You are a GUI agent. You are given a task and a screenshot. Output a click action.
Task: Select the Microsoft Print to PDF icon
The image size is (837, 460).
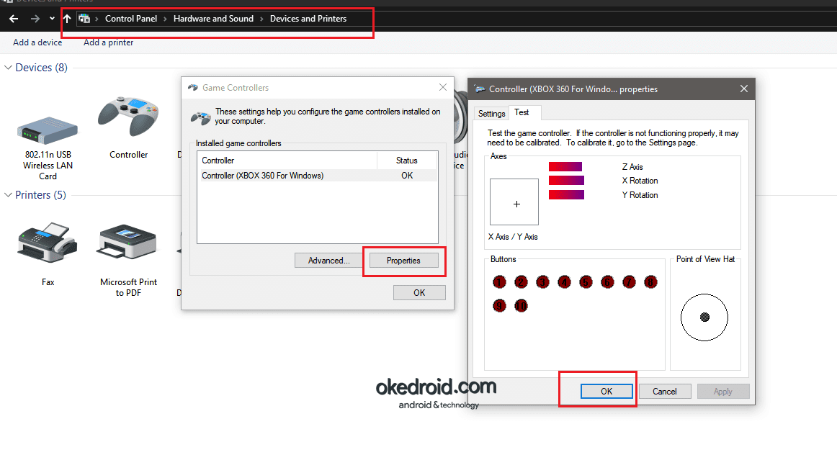point(128,243)
